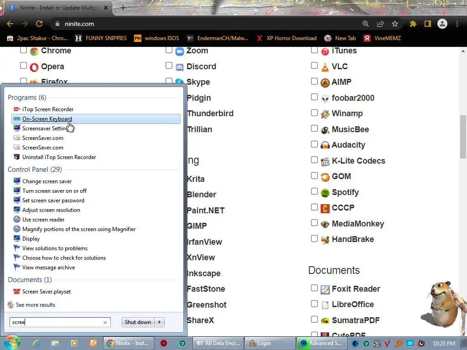This screenshot has width=467, height=350.
Task: Click the foobar2000 alien icon
Action: (x=325, y=98)
